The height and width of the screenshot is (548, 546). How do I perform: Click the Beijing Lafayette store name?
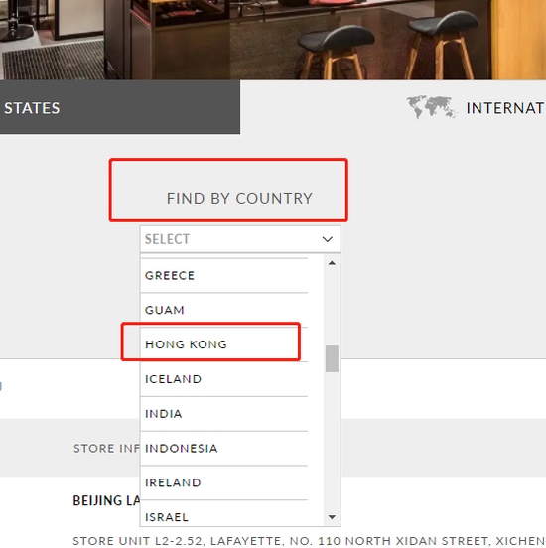coord(106,500)
